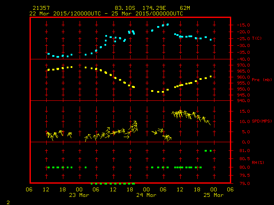
Task: Click the SPD(MPS) wind speed label
Action: [x=262, y=121]
